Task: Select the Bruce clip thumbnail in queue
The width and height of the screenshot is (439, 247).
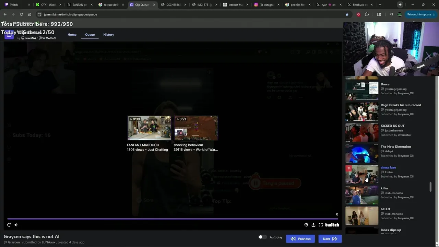Action: click(x=362, y=91)
